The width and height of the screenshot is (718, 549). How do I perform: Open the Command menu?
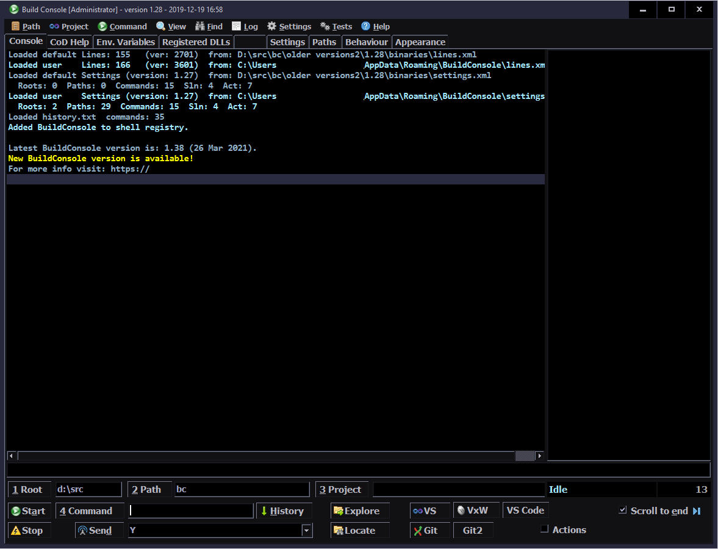pos(122,27)
